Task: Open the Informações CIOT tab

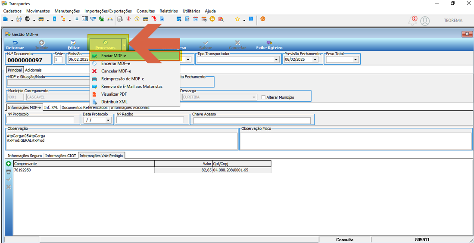Action: [x=61, y=156]
